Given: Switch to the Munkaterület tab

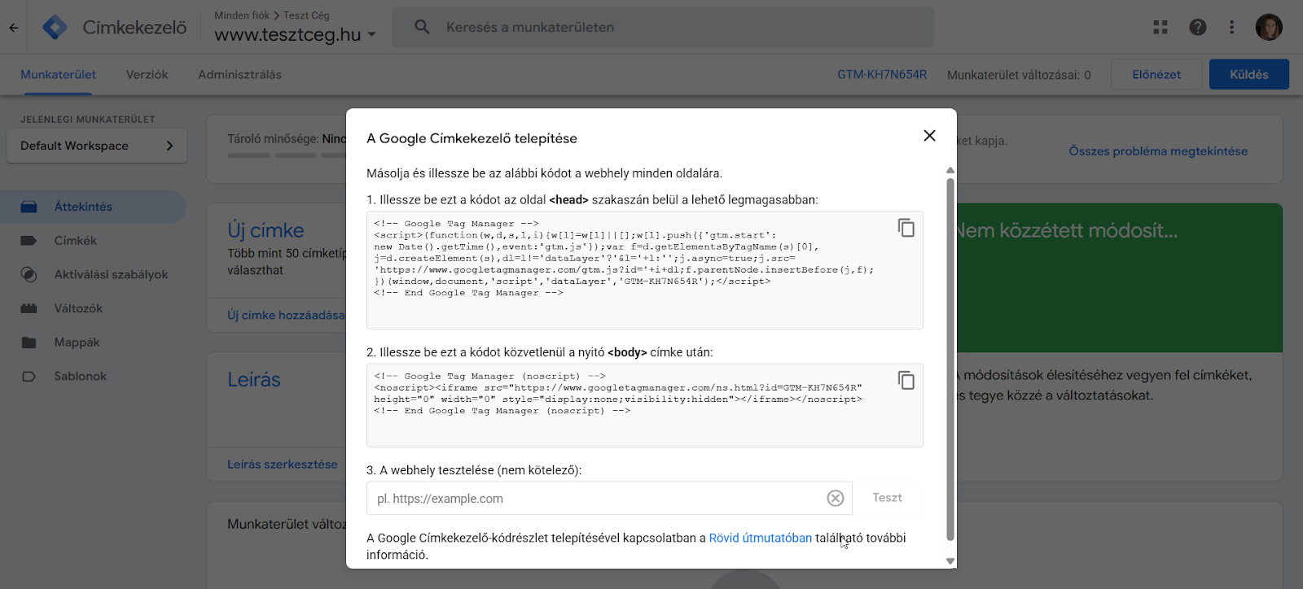Looking at the screenshot, I should [x=58, y=74].
